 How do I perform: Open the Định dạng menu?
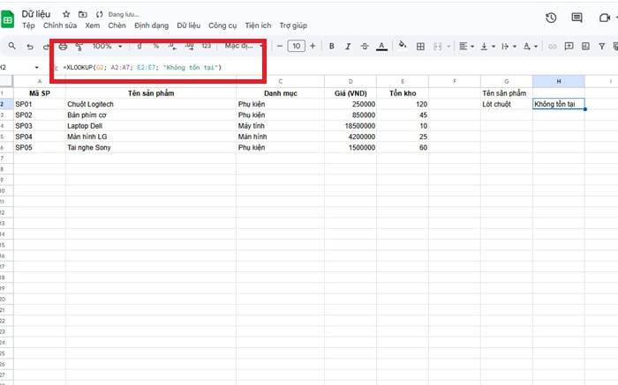[151, 26]
